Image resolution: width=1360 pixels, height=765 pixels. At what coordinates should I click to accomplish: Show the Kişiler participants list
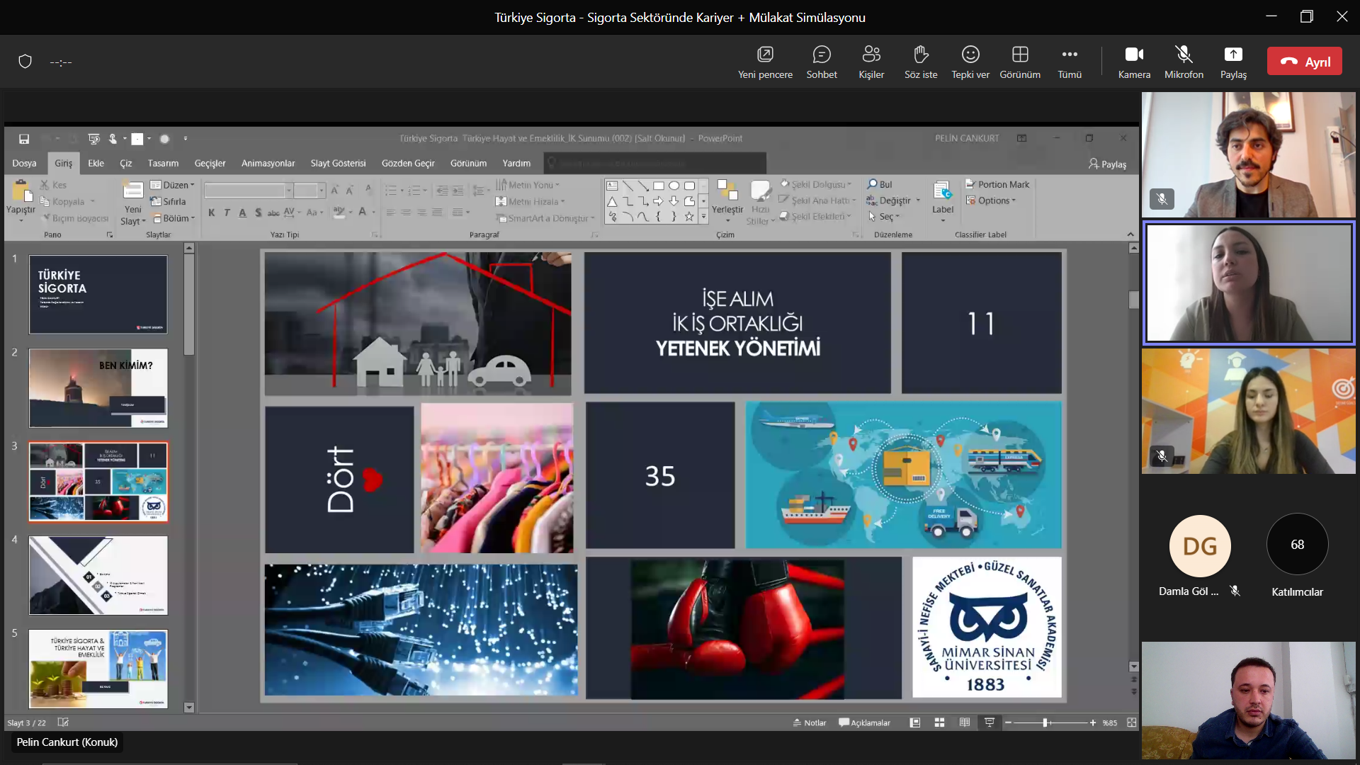pos(871,62)
